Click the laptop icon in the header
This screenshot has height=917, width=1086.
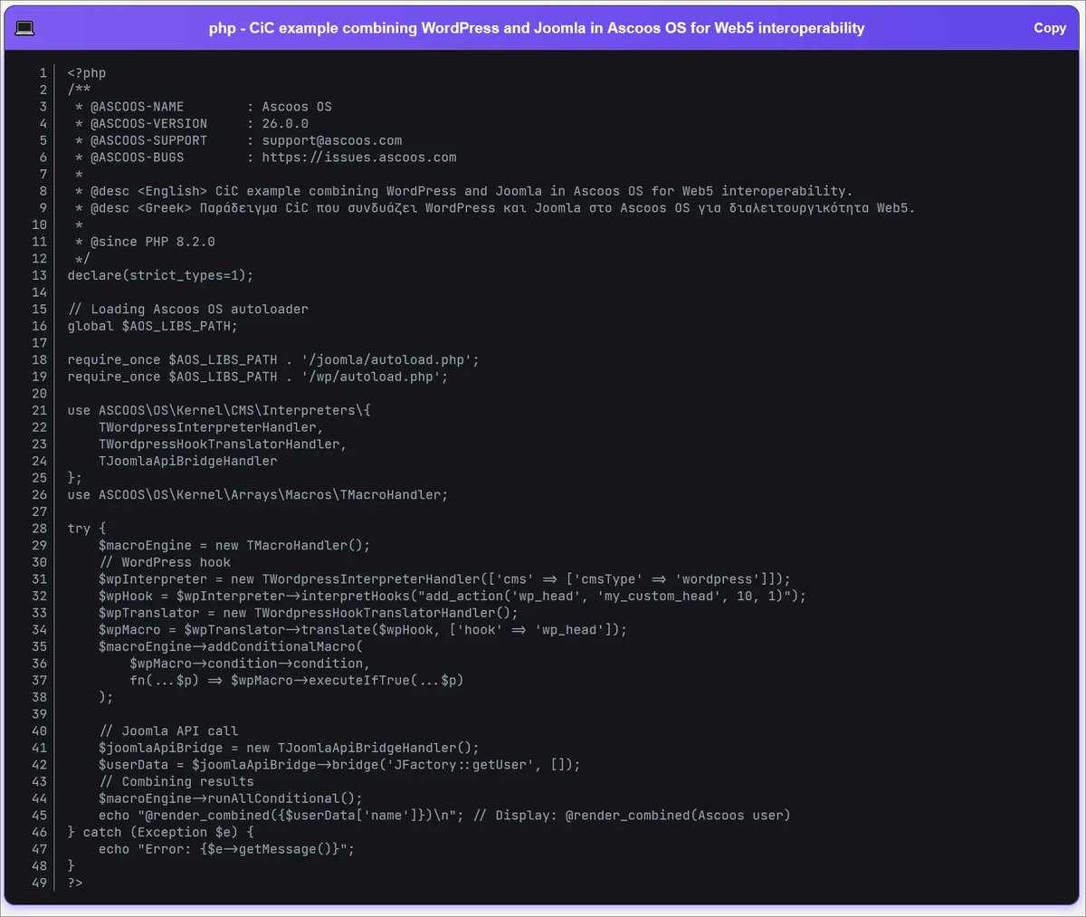click(24, 28)
